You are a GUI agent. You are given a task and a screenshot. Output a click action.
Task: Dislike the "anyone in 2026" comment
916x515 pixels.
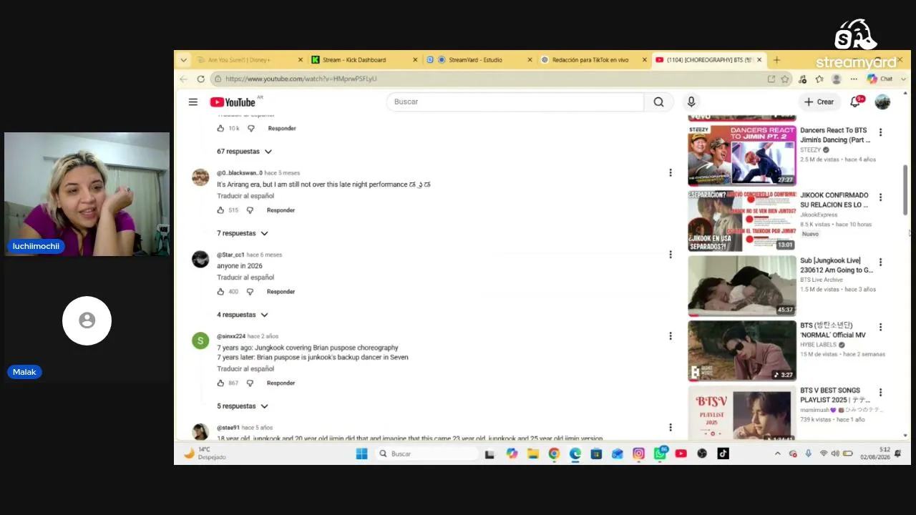point(250,292)
